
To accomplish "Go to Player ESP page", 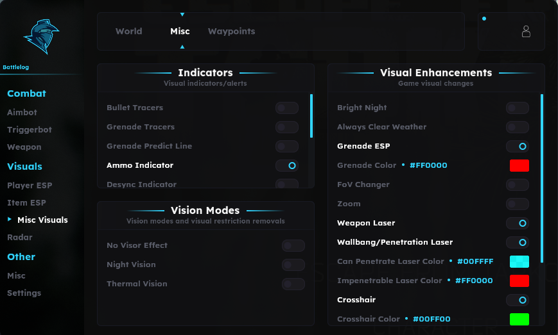I will click(30, 185).
